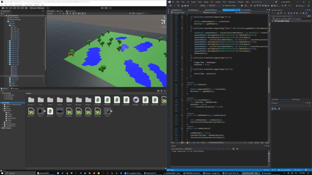Select the Move tool in Unity toolbar
Image resolution: width=312 pixels, height=175 pixels.
(x=7, y=8)
